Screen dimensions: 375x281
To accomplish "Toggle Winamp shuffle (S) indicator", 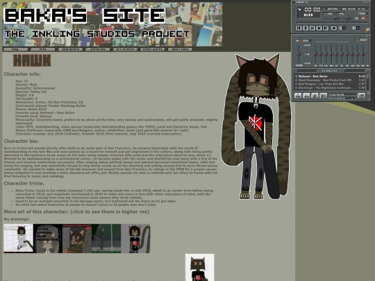I will coord(342,28).
